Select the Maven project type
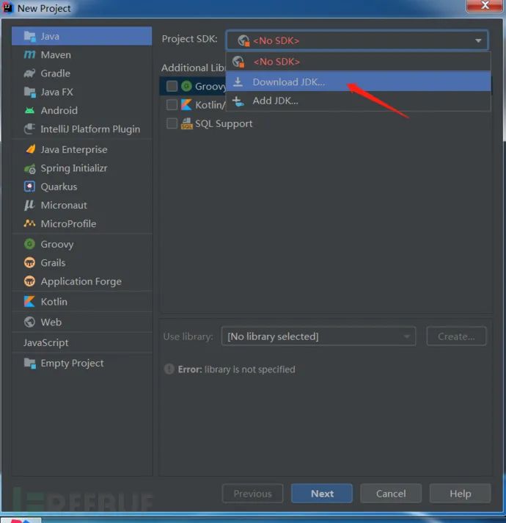Screen dimensions: 506x523 81,54
